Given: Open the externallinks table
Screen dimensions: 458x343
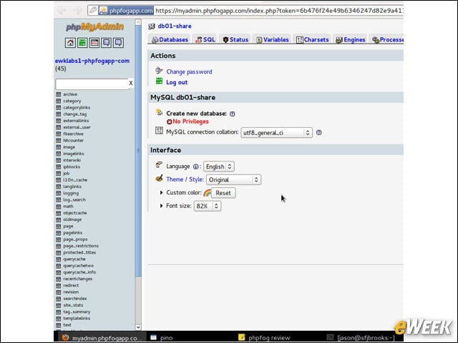Looking at the screenshot, I should 76,121.
